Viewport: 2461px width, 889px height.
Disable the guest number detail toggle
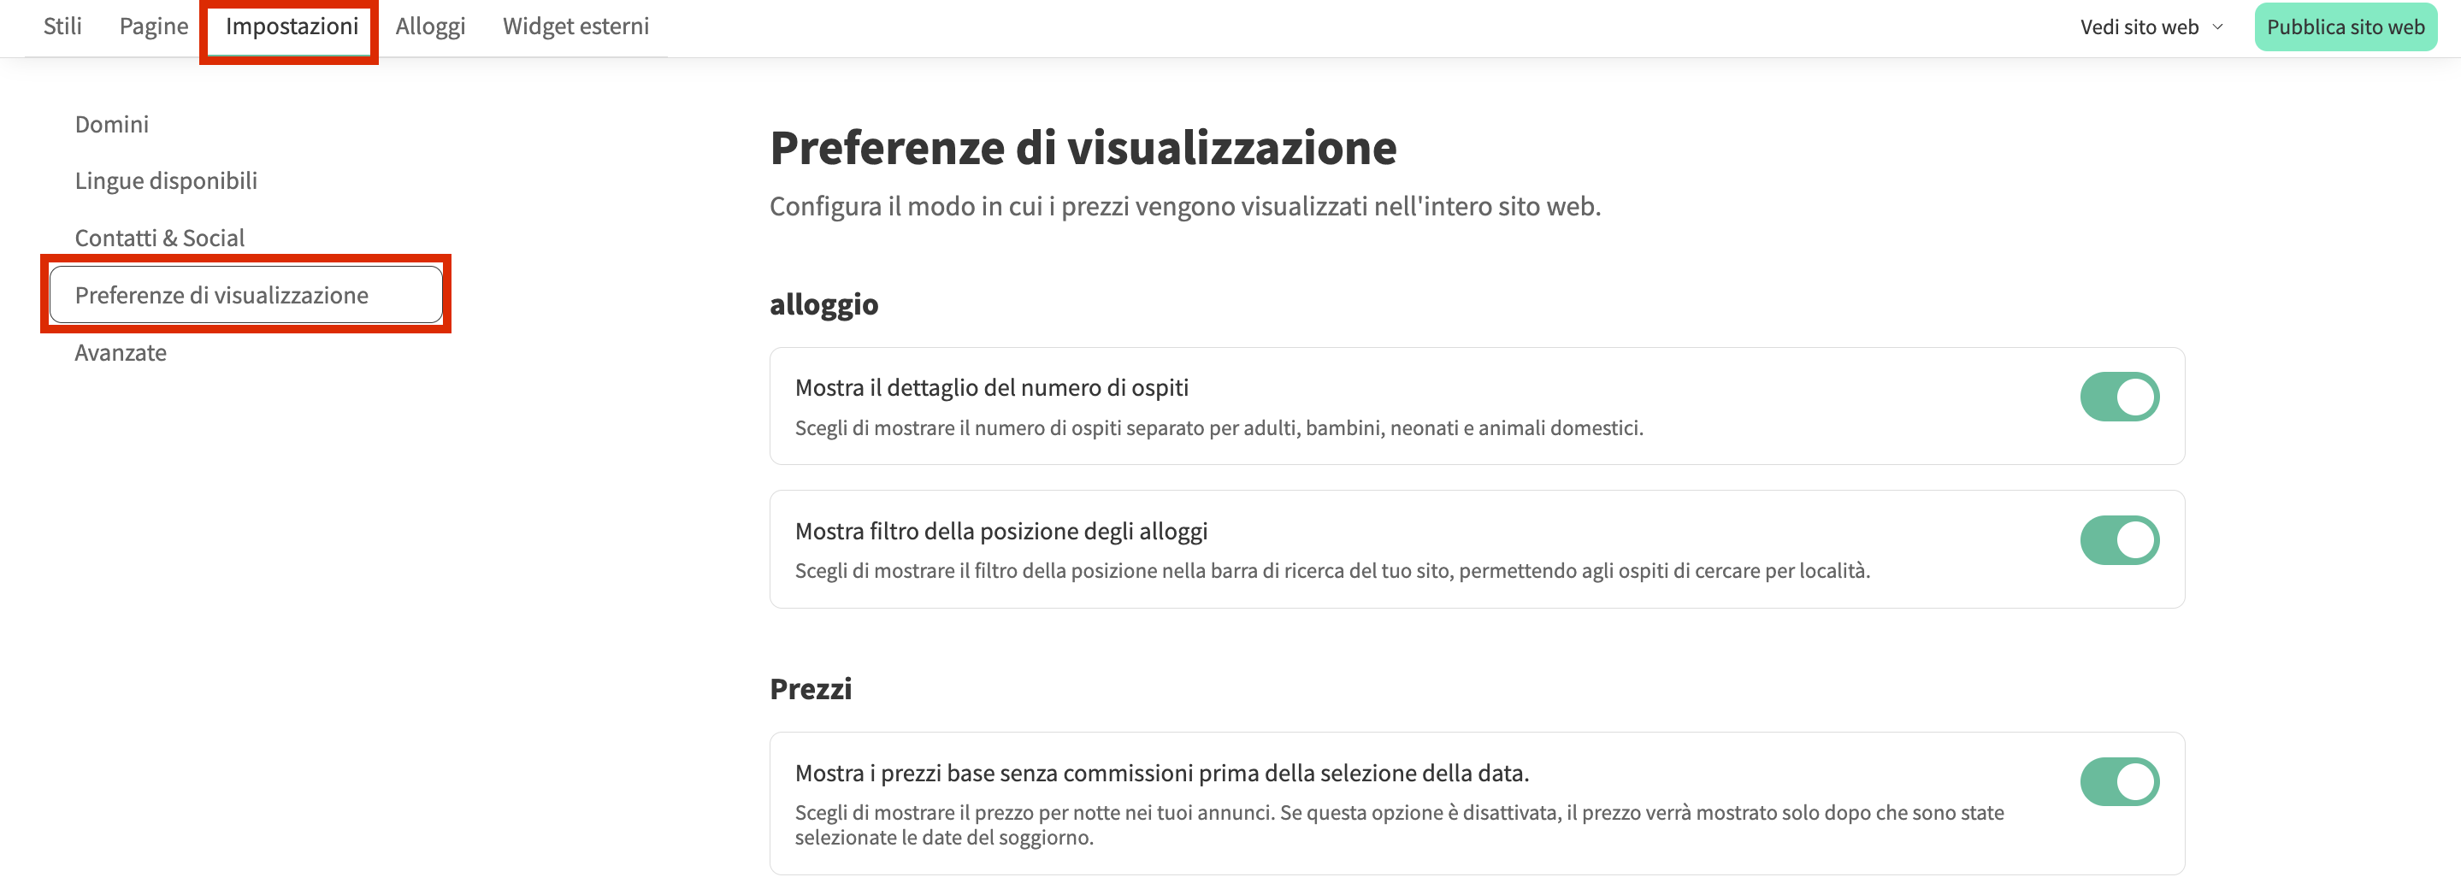coord(2119,397)
